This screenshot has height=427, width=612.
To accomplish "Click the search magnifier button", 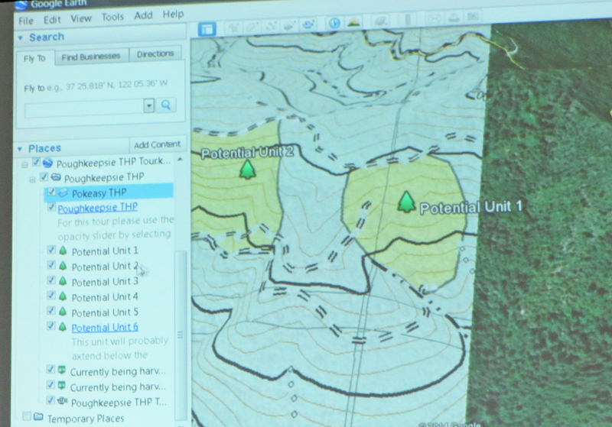I will (x=166, y=105).
